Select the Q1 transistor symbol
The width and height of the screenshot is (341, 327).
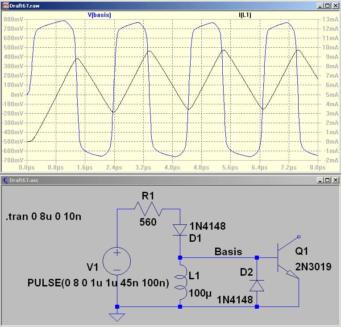287,258
